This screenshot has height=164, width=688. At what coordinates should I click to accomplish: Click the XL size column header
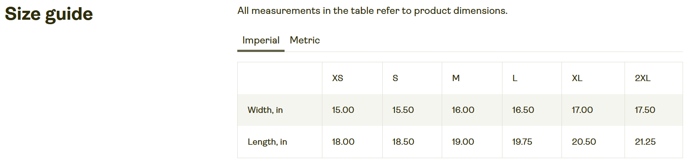point(577,78)
